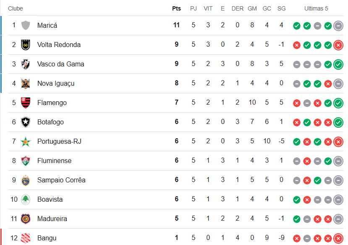Screen dimensions: 348x245
Task: Click the Fluminense club crest
Action: click(26, 161)
